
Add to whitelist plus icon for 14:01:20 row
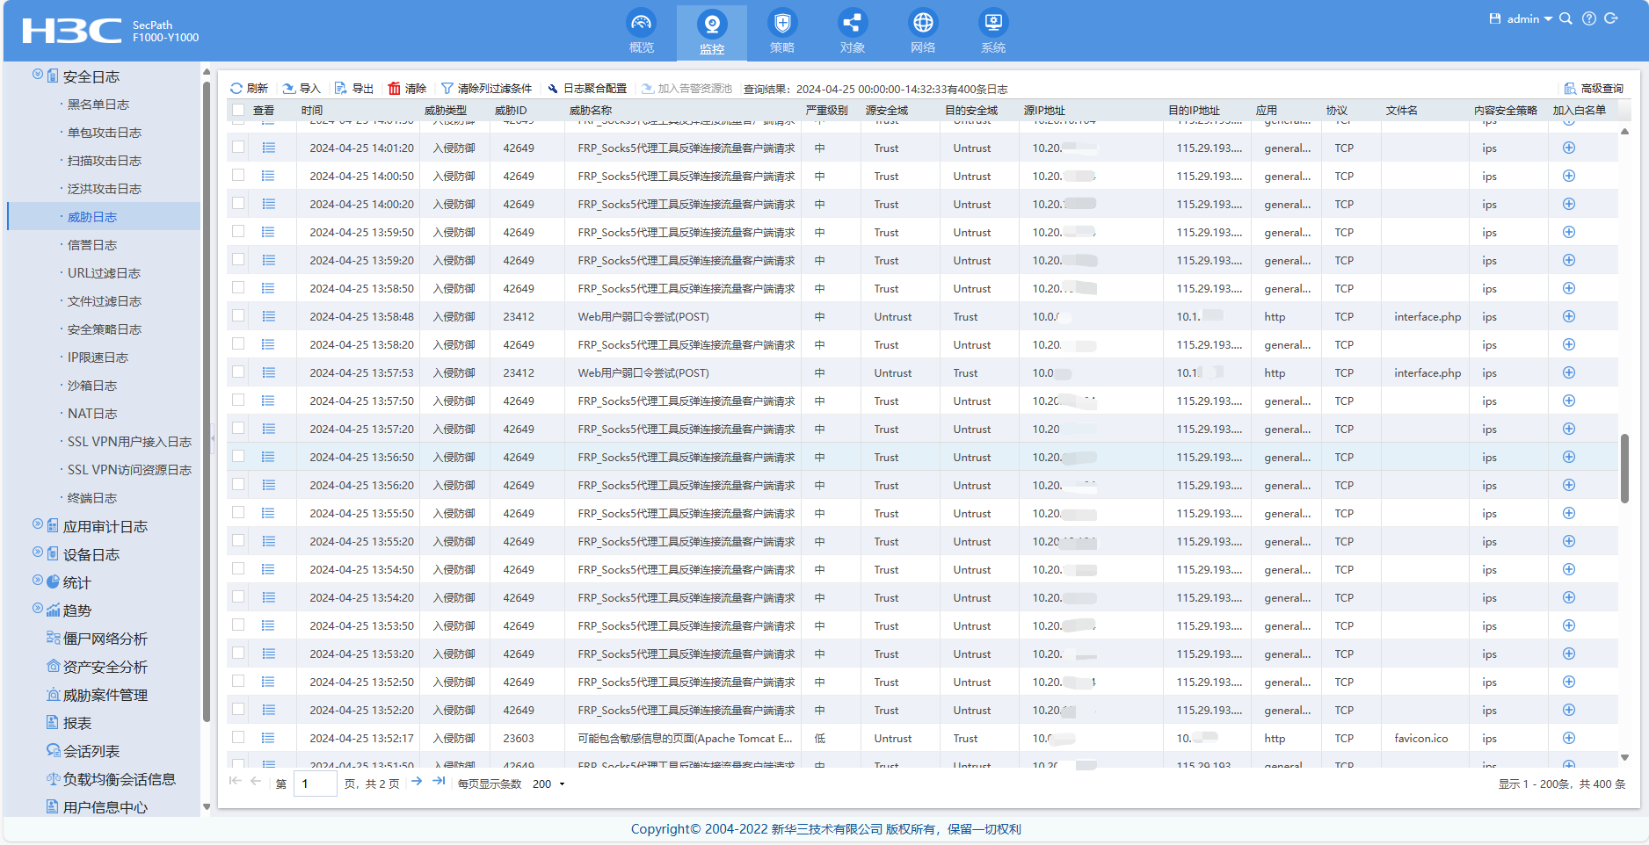click(1569, 148)
